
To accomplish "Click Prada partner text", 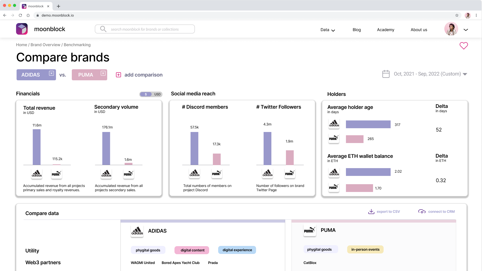I will click(x=213, y=263).
